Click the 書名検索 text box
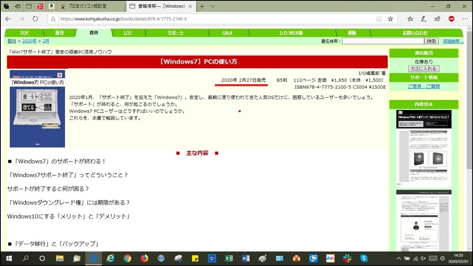This screenshot has width=473, height=266. pyautogui.click(x=383, y=41)
